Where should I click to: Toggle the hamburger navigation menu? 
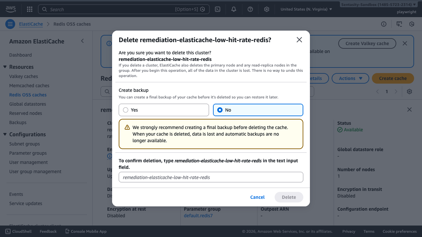coord(10,24)
